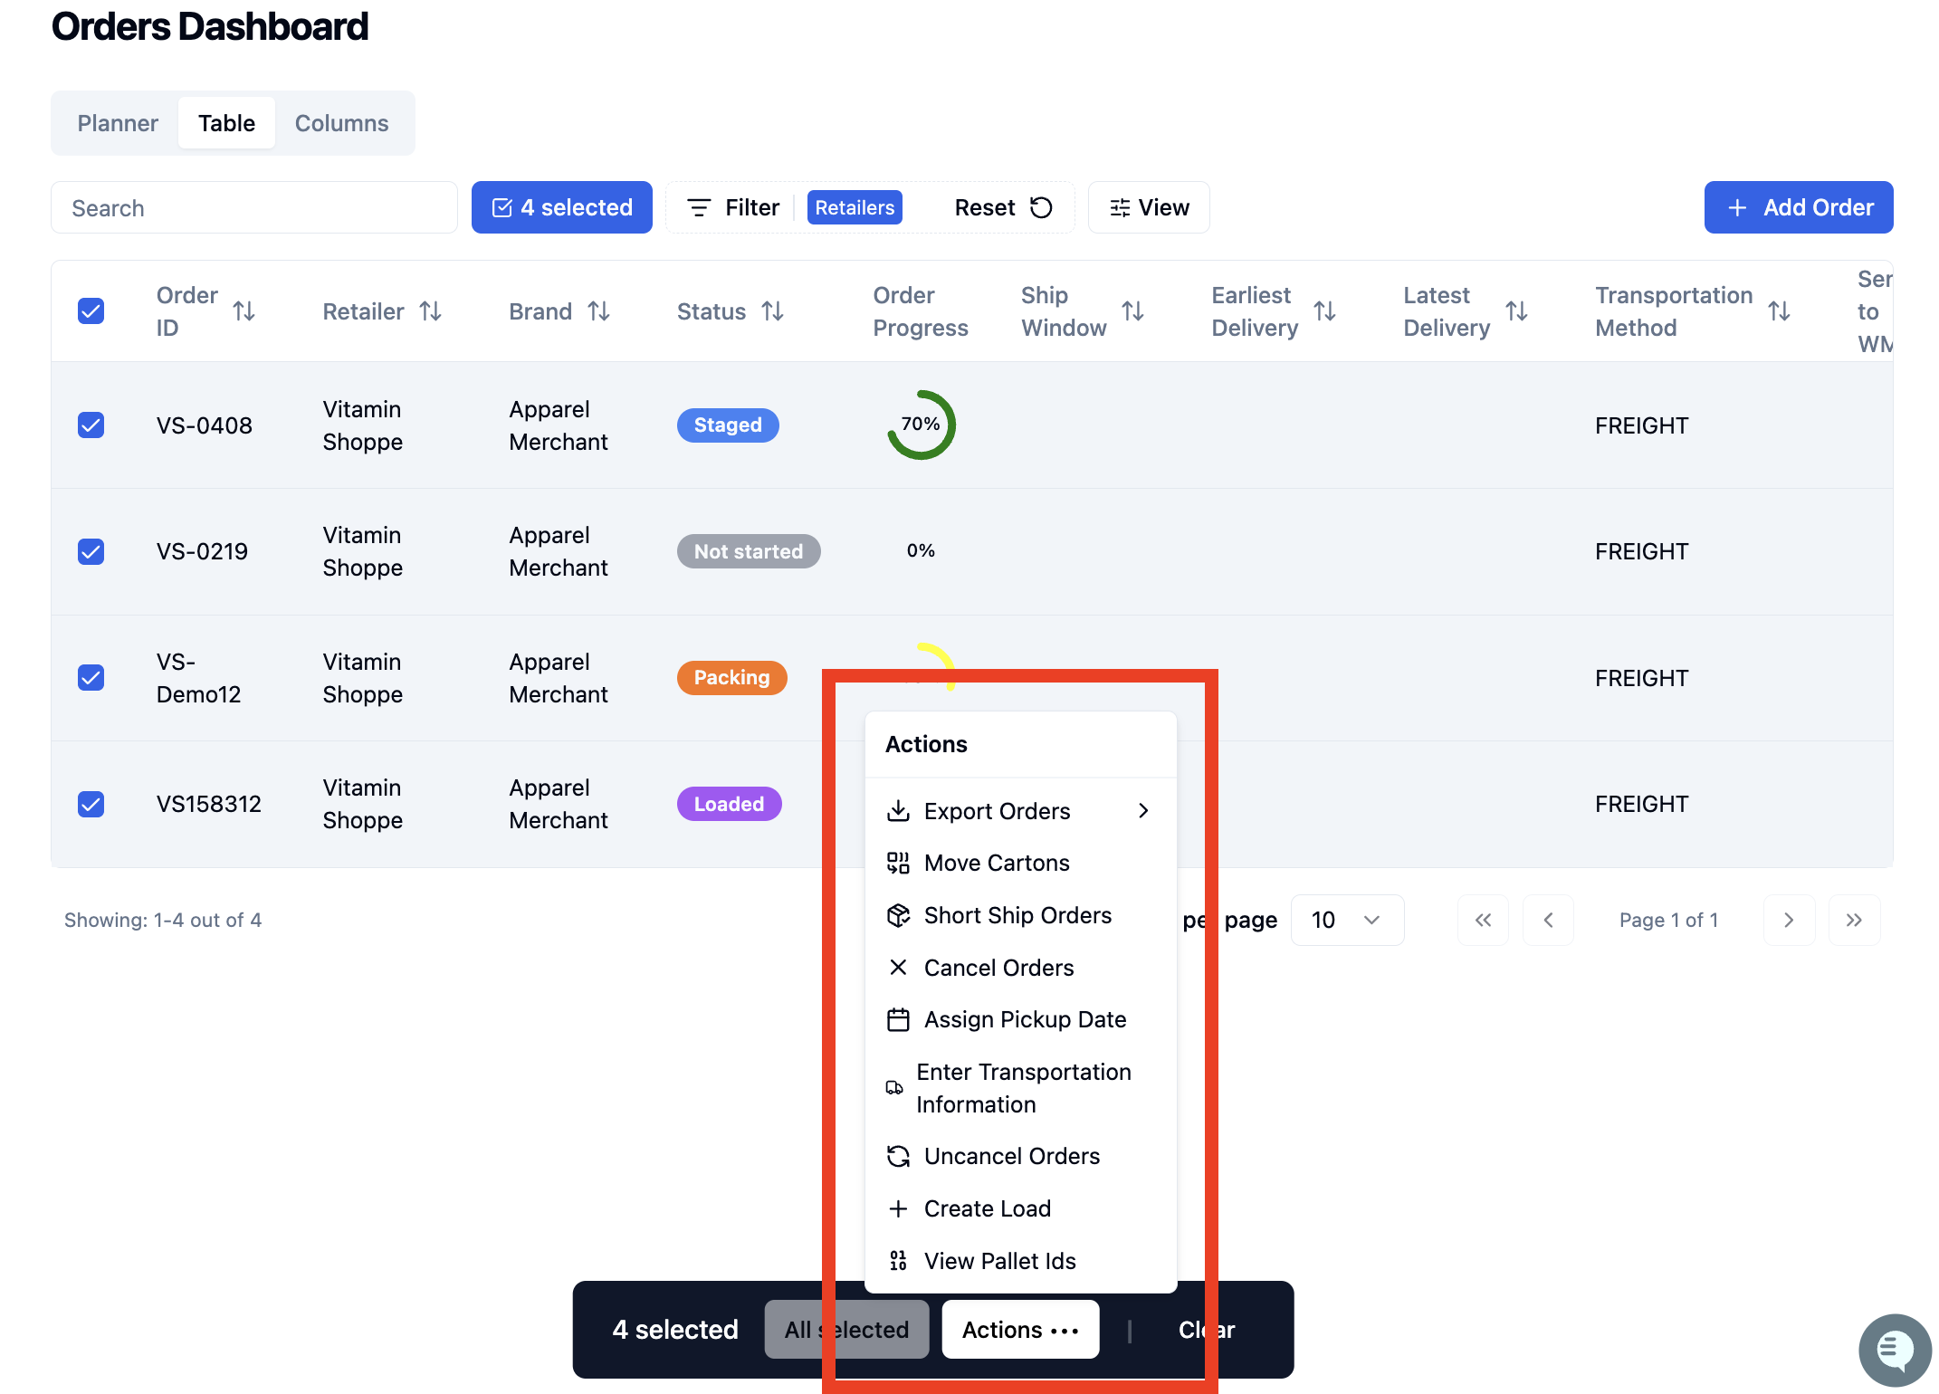Screen dimensions: 1939x1394
Task: Click the Export Orders download icon
Action: coord(898,811)
